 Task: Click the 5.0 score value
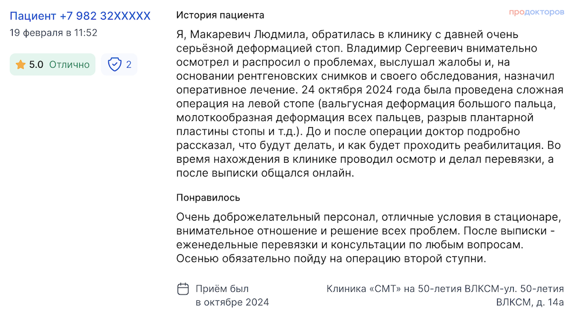36,65
